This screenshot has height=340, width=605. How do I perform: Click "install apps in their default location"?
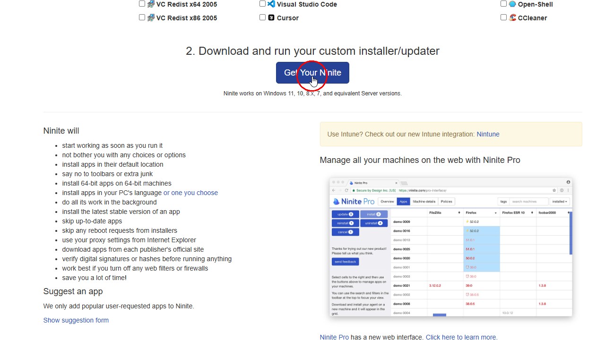tap(113, 164)
